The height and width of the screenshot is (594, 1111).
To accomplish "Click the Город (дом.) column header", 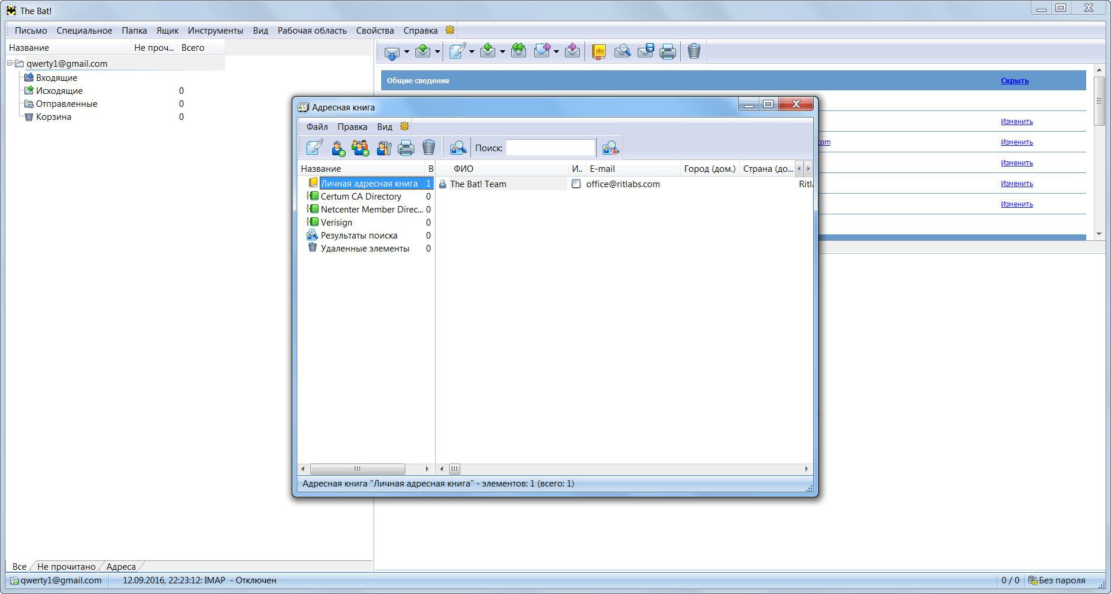I will (x=710, y=169).
